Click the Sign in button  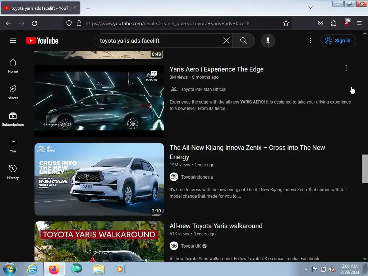tap(338, 41)
